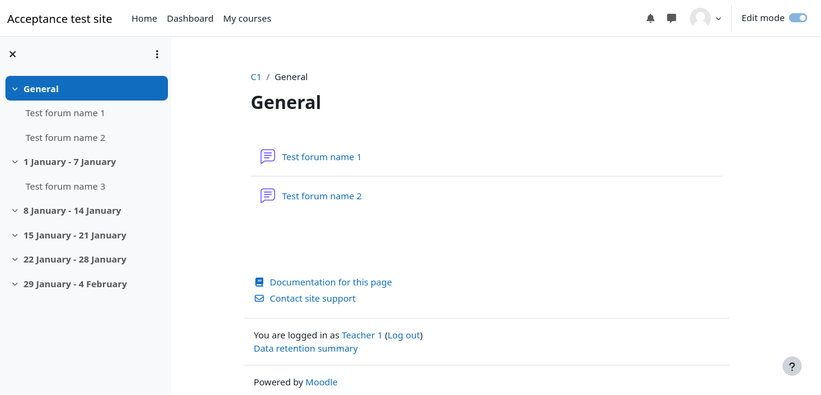Open course index options kebab menu
Viewport: 821px width, 395px height.
157,54
